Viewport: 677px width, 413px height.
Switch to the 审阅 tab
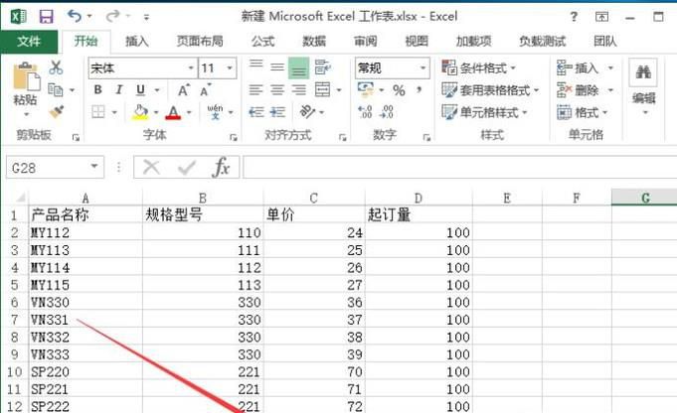pyautogui.click(x=365, y=42)
